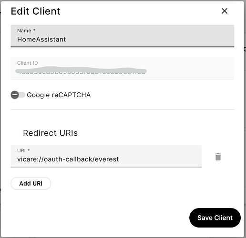Click the Edit Client dialog title
This screenshot has width=246, height=238.
click(x=35, y=11)
